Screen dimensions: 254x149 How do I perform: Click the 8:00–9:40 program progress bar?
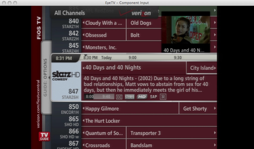pyautogui.click(x=99, y=97)
